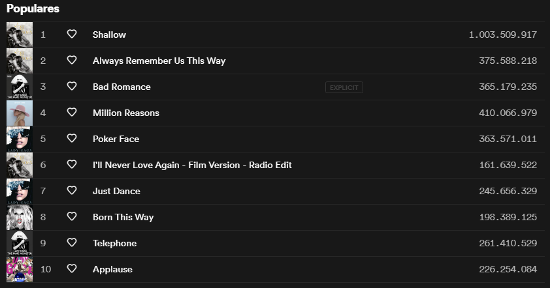Screen dimensions: 550x288
Task: Select the song titled Telephone
Action: point(115,243)
